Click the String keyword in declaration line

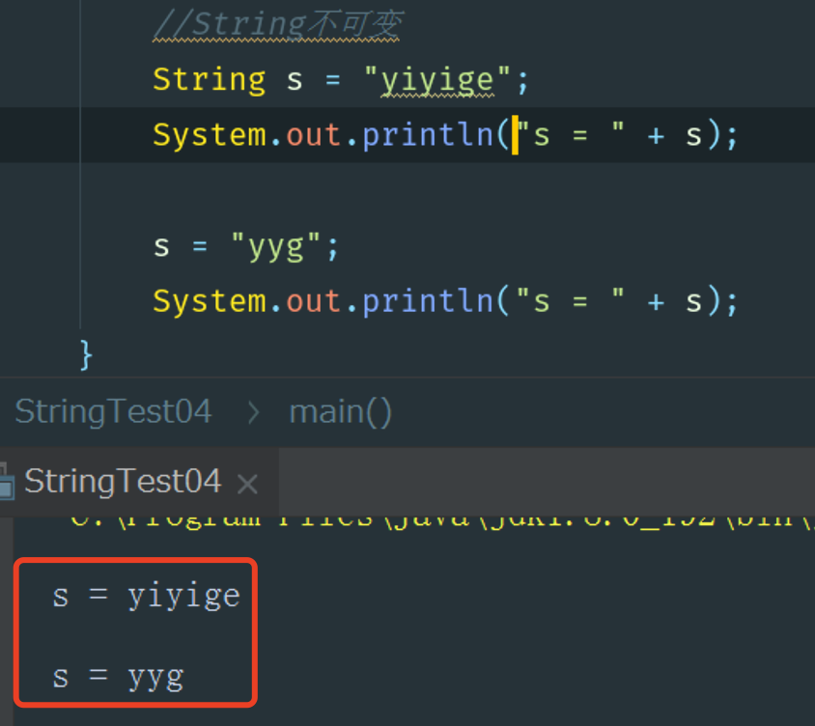[209, 79]
